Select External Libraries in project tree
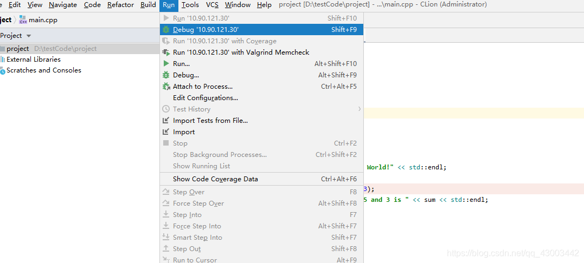The height and width of the screenshot is (263, 584). coord(34,60)
